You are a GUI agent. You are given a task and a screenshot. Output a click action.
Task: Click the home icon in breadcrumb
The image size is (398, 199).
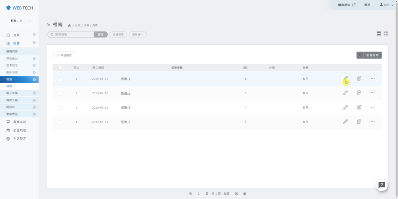click(x=69, y=25)
